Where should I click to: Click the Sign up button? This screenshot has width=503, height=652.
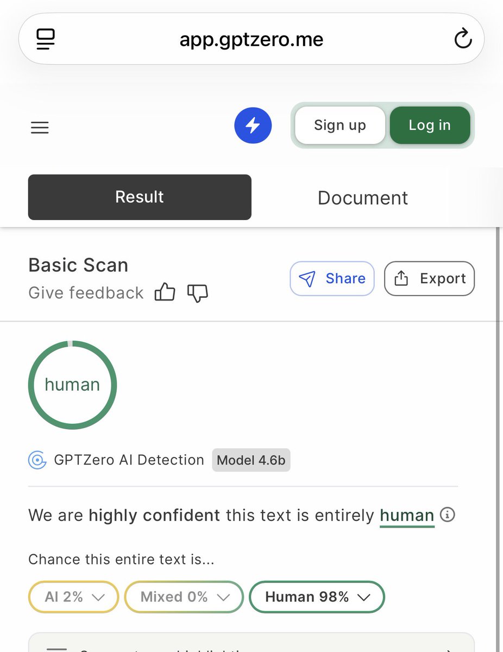tap(340, 125)
